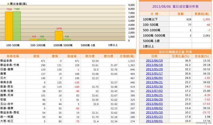The image size is (213, 125).
Task: Click the 玉山-台中 broker name
Action: click(x=7, y=104)
